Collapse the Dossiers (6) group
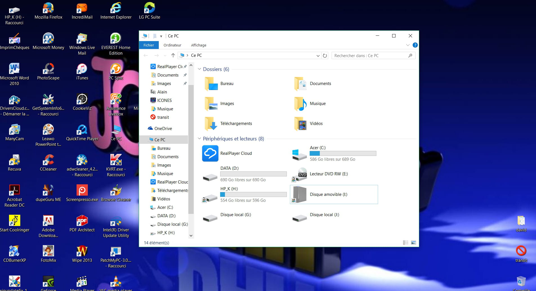The width and height of the screenshot is (536, 291). pyautogui.click(x=199, y=69)
